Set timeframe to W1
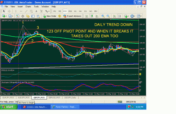This screenshot has width=176, height=114. tap(91, 11)
